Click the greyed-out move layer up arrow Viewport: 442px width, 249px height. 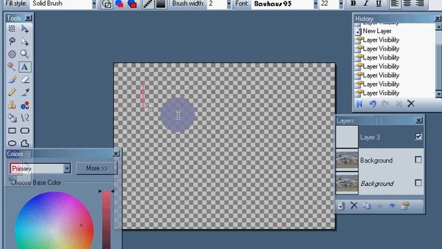pyautogui.click(x=379, y=206)
